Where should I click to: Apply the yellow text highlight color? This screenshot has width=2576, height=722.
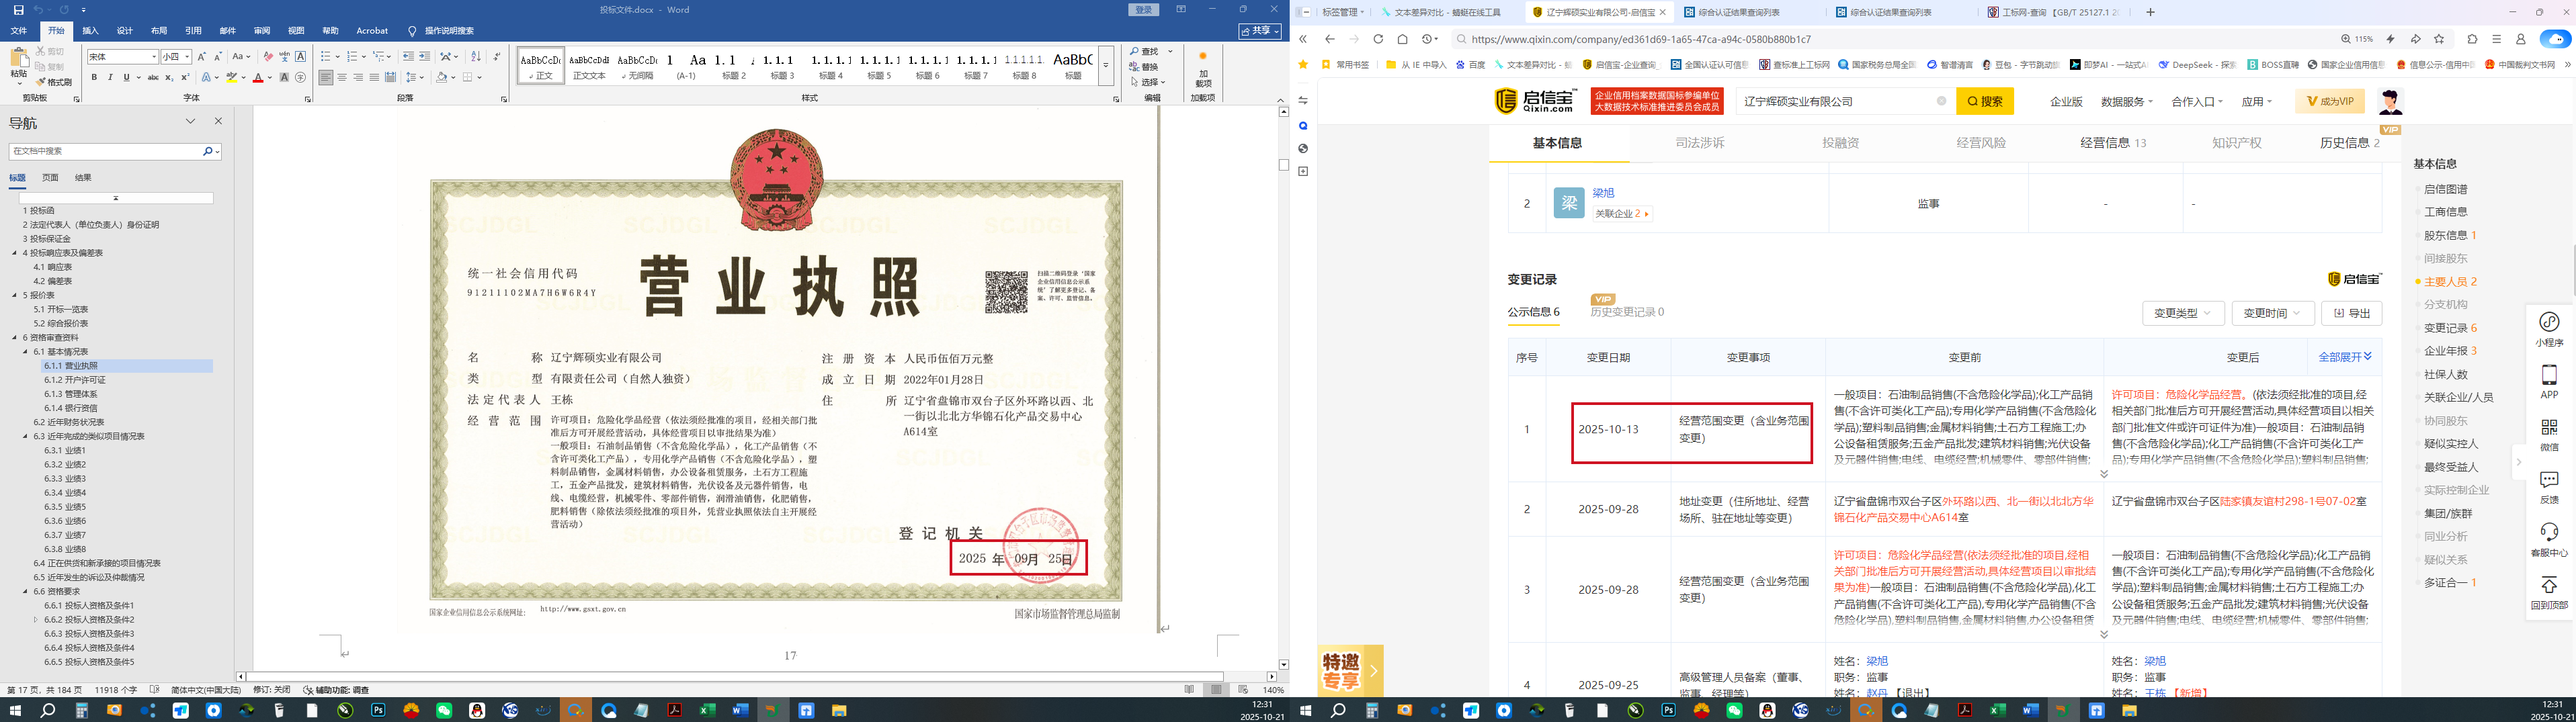point(232,77)
